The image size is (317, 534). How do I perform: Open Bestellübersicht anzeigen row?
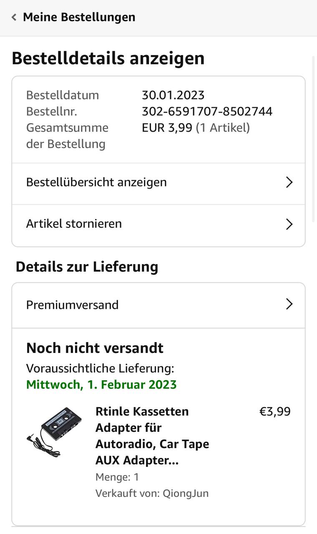tap(96, 182)
